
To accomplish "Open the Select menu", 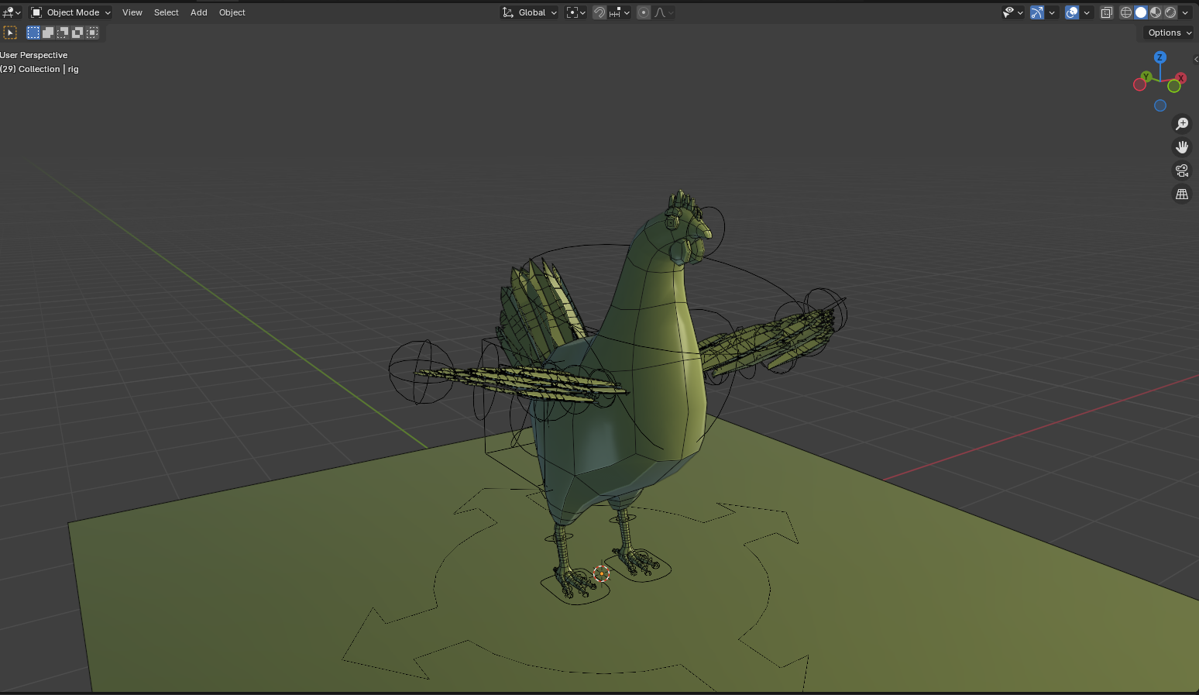I will pyautogui.click(x=166, y=12).
